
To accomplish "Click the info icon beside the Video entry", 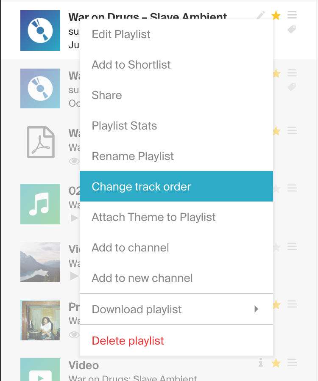I will [x=260, y=363].
